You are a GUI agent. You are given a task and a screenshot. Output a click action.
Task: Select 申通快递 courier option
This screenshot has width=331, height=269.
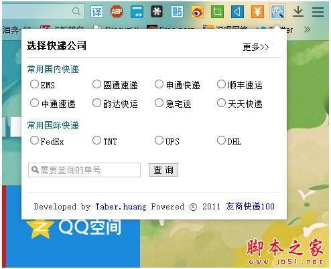159,84
